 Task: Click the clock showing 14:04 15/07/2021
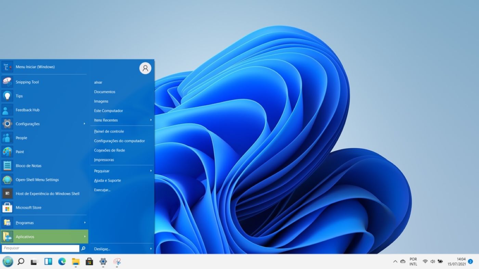coord(457,261)
